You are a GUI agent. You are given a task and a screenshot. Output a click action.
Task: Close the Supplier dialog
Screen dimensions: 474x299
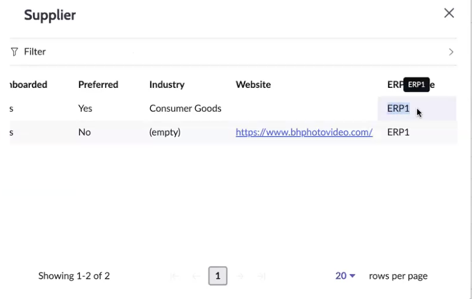click(x=449, y=13)
